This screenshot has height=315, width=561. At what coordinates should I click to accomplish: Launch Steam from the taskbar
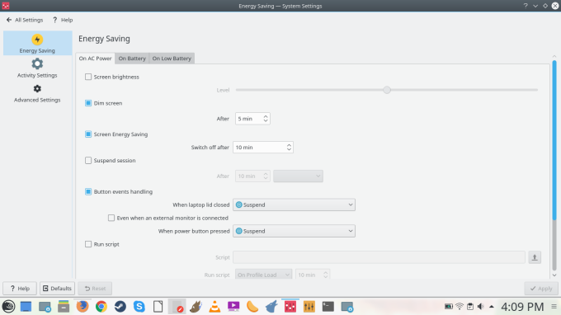pos(120,307)
